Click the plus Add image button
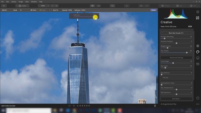The height and width of the screenshot is (113, 201). [x=4, y=6]
